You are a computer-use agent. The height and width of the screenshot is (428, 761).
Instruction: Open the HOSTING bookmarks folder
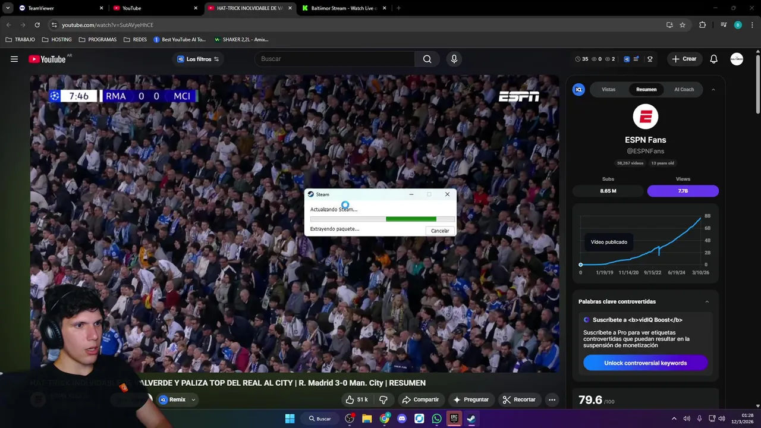point(57,39)
